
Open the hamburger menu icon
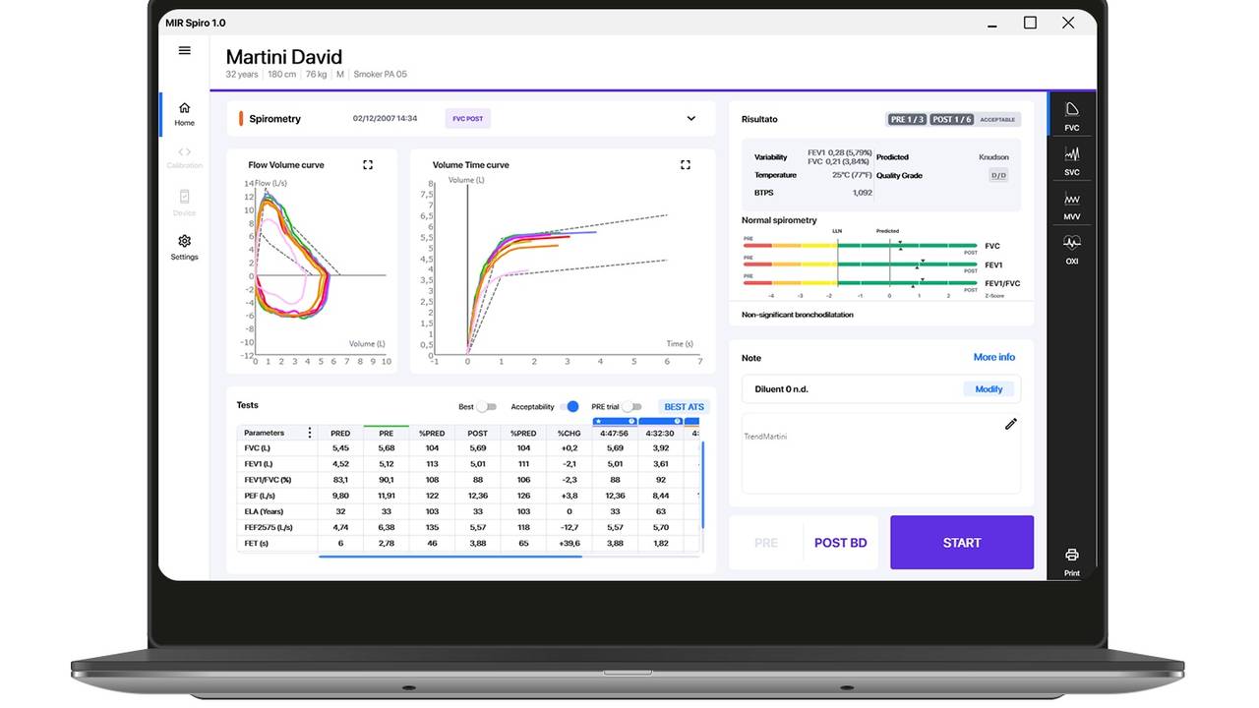pos(184,50)
